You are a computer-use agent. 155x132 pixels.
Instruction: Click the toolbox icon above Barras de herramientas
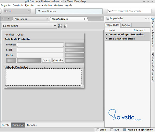[153, 19]
